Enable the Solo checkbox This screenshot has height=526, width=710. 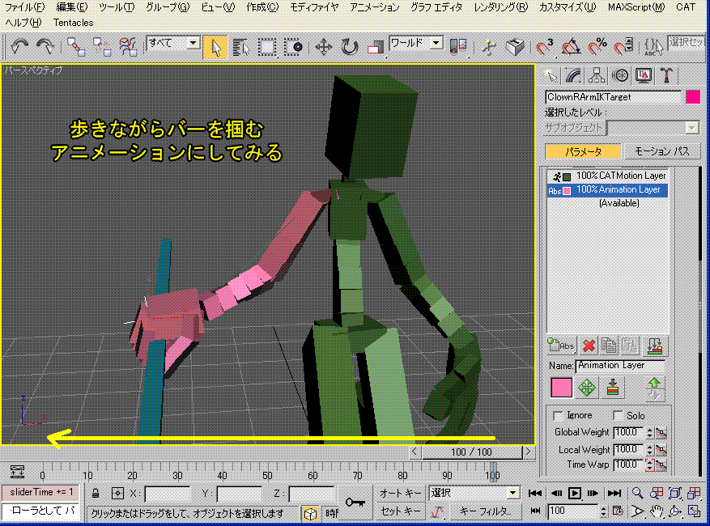[x=618, y=416]
